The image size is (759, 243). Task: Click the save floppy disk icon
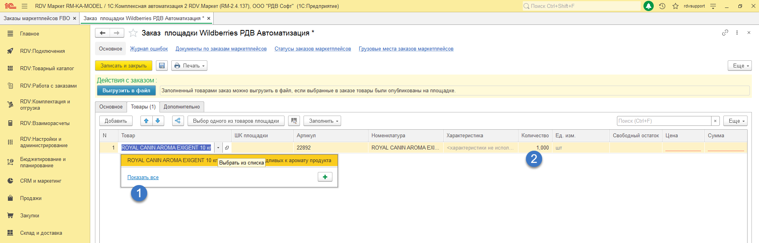pyautogui.click(x=162, y=66)
